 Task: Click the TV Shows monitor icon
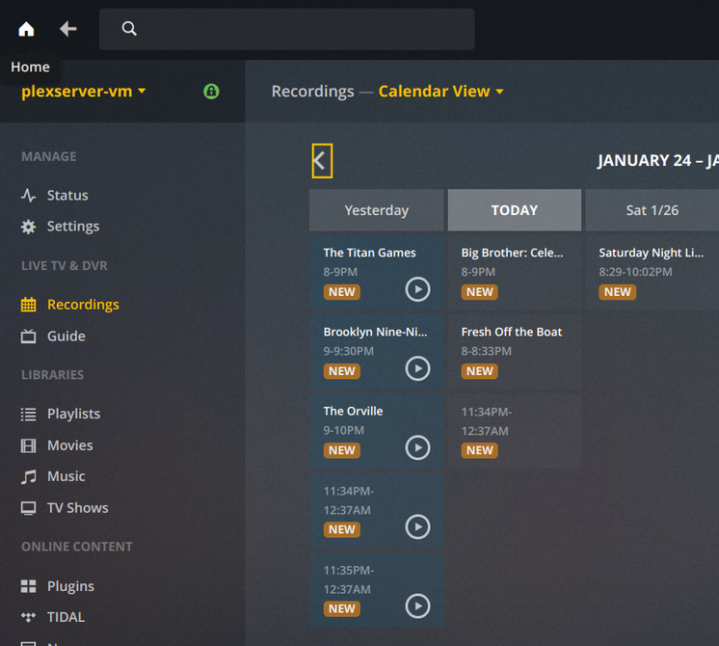[x=28, y=508]
